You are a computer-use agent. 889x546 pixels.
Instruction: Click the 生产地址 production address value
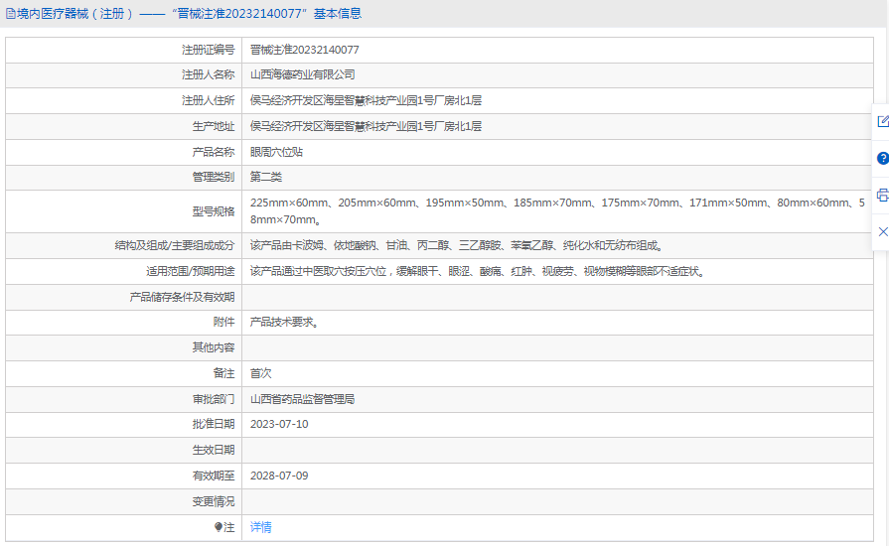point(366,126)
